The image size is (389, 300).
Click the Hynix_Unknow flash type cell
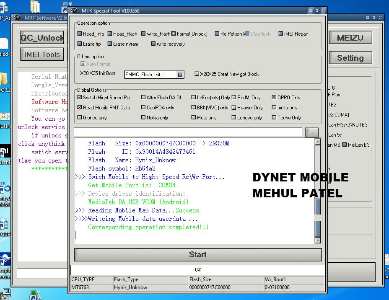tap(150, 287)
